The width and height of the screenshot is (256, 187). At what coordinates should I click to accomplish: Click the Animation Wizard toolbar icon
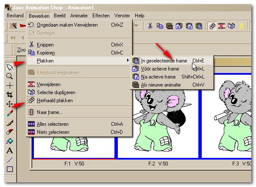coord(13,26)
